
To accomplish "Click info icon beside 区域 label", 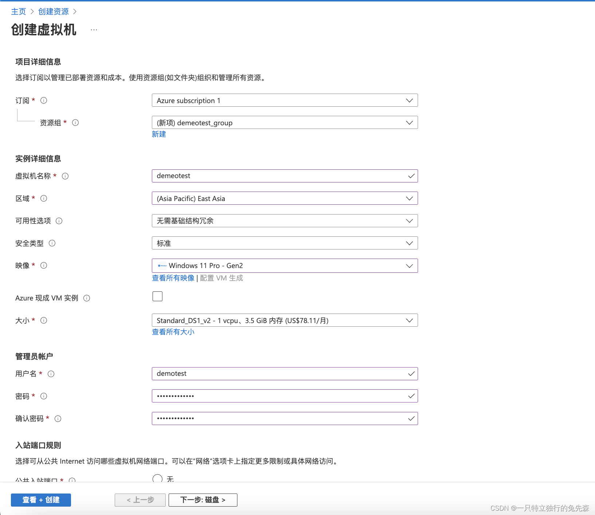I will [44, 198].
